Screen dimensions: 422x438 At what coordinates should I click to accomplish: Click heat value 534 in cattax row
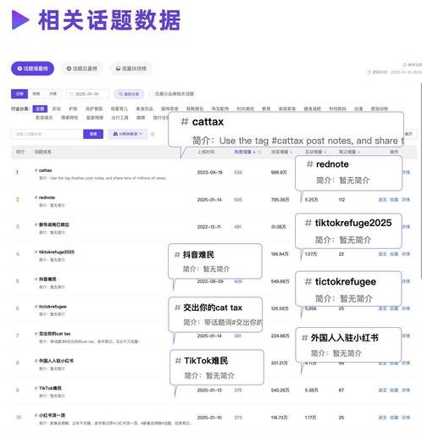[x=238, y=172]
